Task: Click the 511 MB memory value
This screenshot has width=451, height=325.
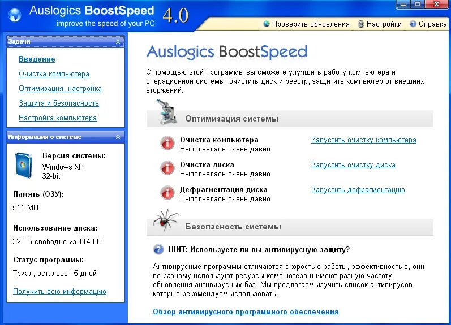Action: click(x=25, y=207)
